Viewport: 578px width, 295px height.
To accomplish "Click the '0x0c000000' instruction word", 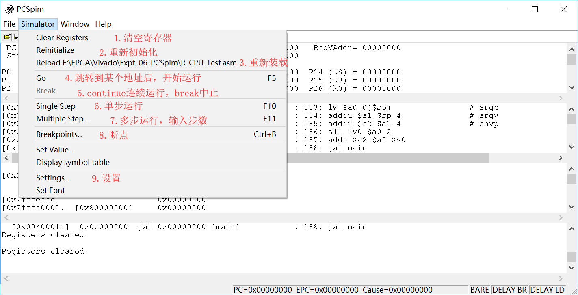I will click(x=104, y=227).
